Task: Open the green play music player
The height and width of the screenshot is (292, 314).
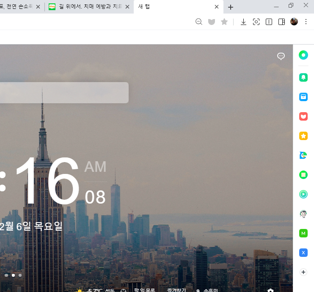Action: click(x=303, y=194)
